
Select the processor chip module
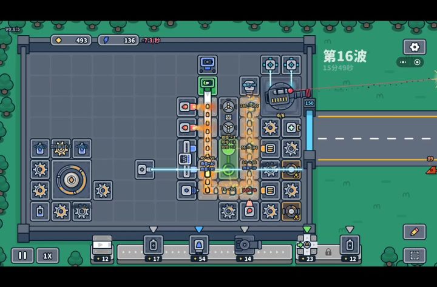[186, 159]
